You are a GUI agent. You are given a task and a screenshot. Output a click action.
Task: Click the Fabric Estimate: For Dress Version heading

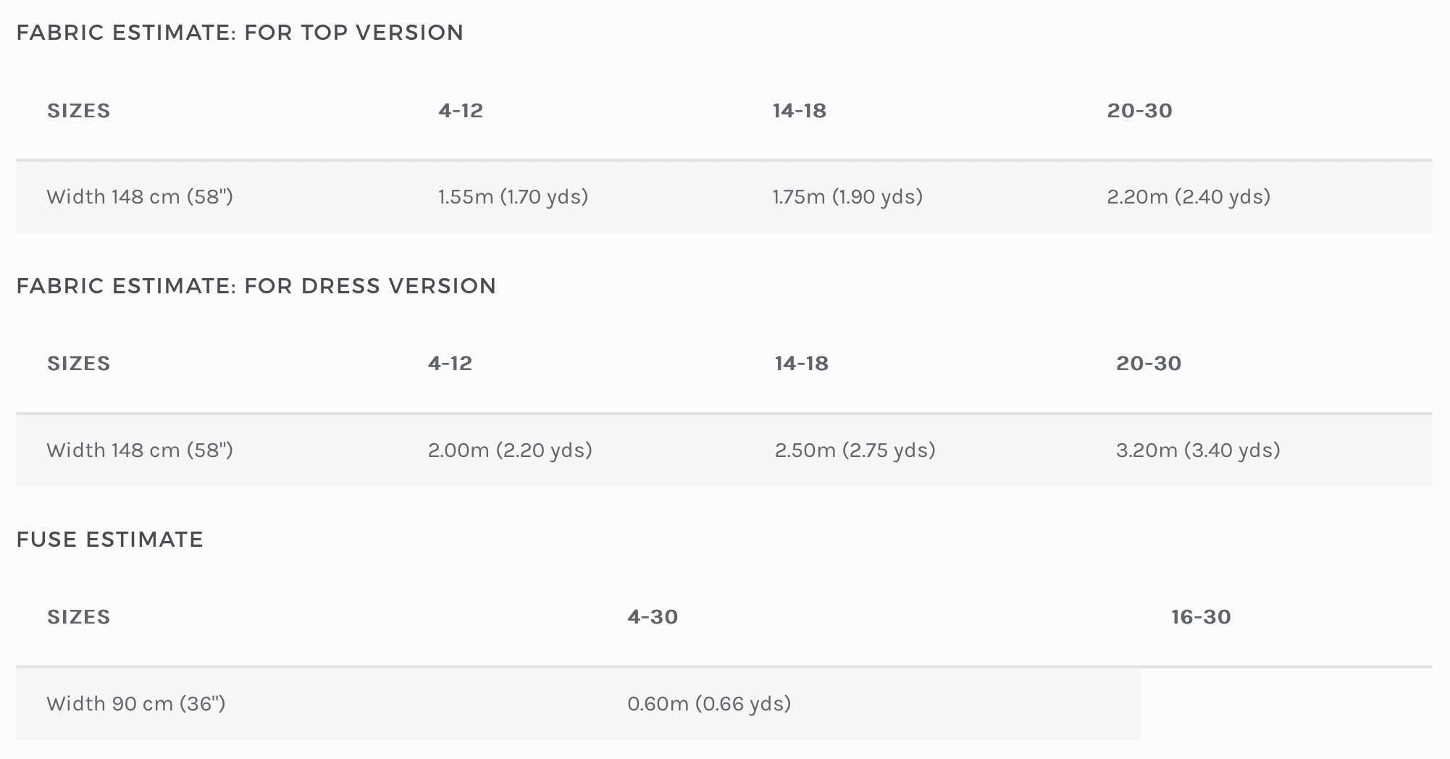click(256, 286)
